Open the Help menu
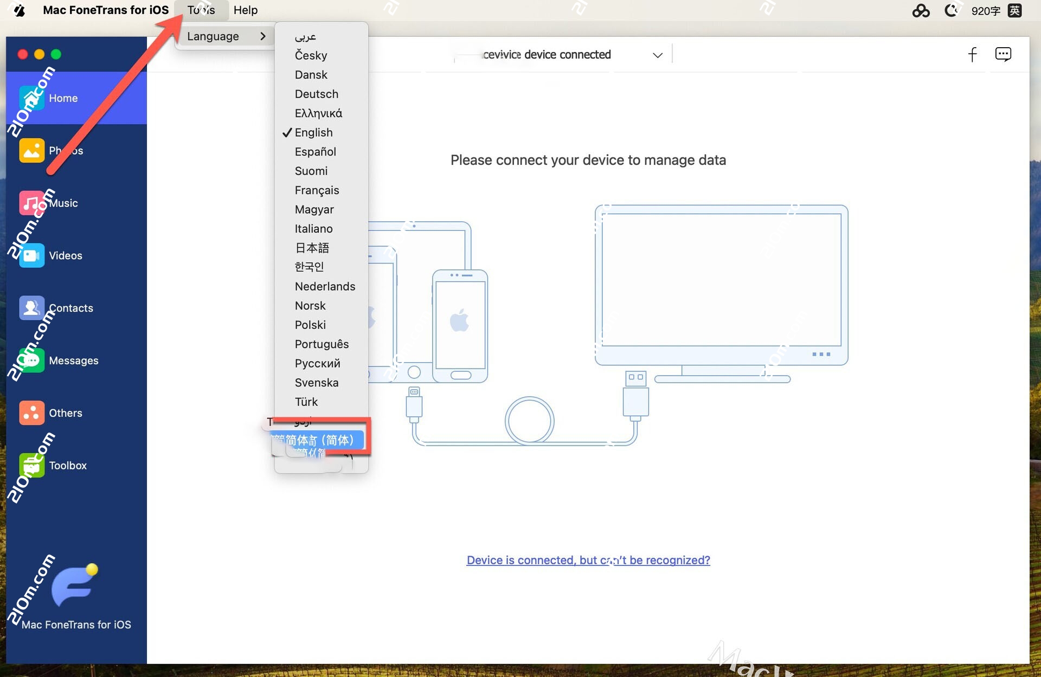1041x677 pixels. 245,10
